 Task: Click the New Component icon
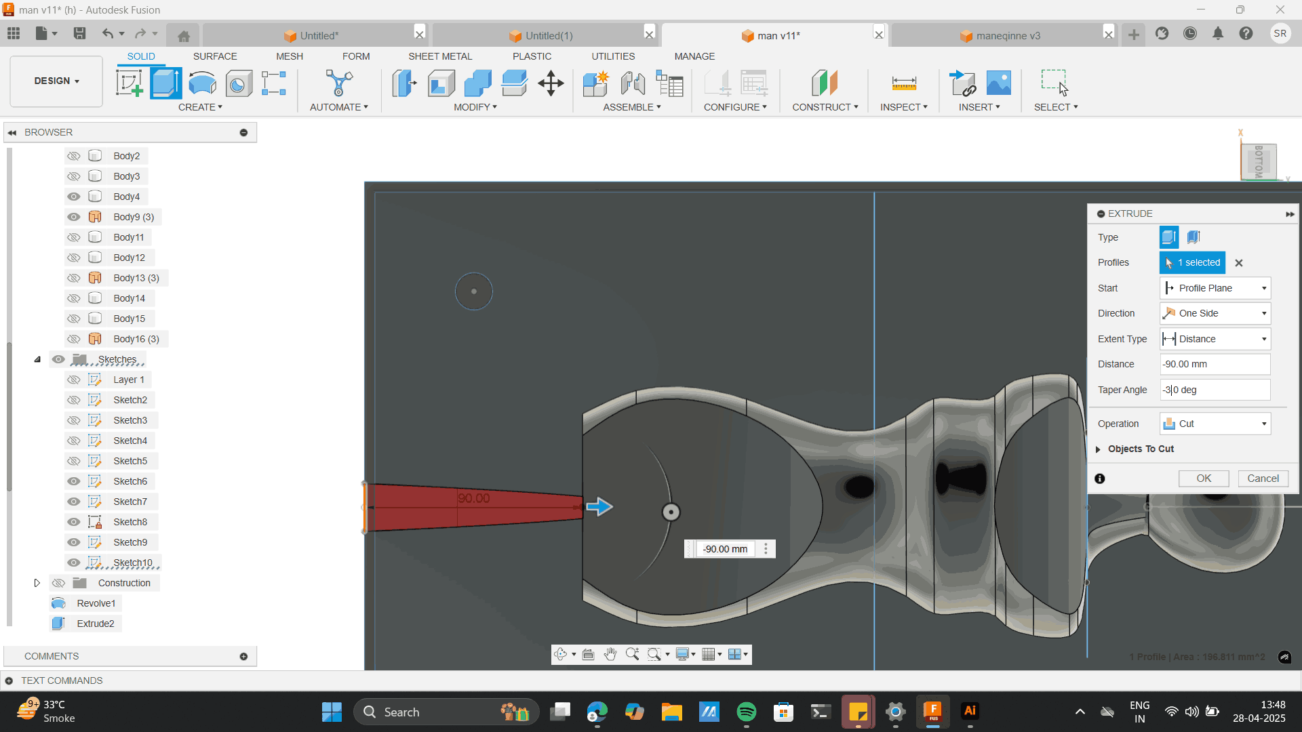tap(596, 83)
